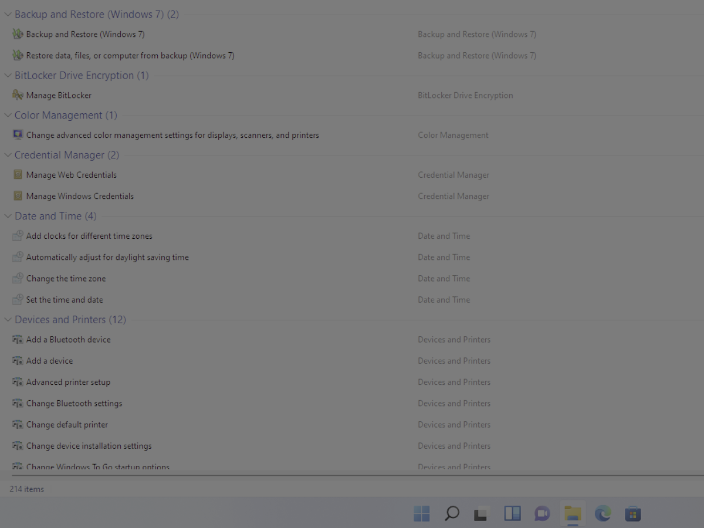Click Credential Manager (2) header text
Viewport: 704px width, 528px height.
(x=67, y=155)
